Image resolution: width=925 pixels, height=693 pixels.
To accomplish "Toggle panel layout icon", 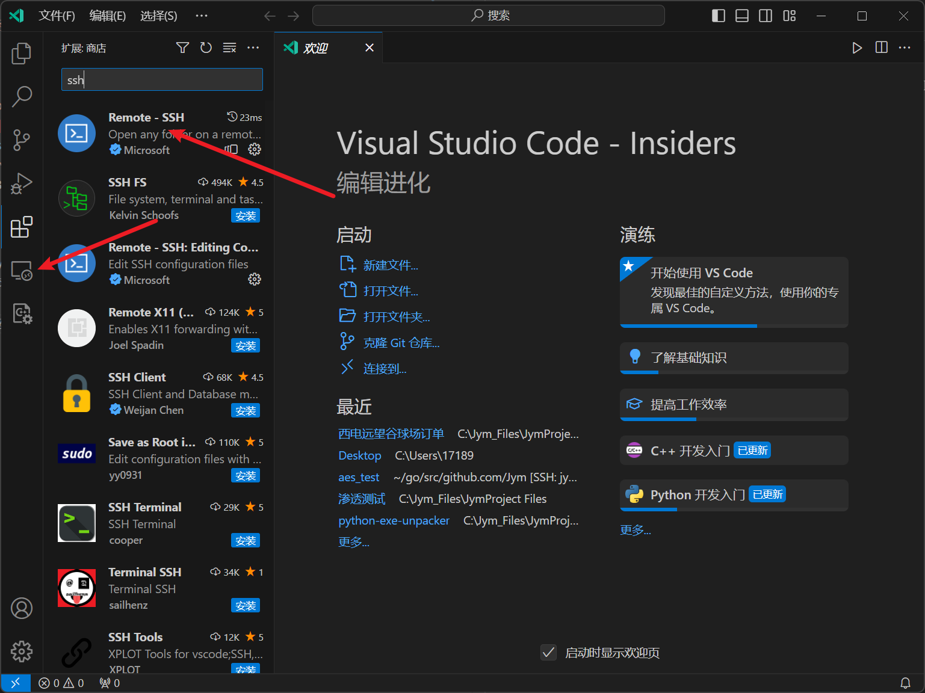I will (x=742, y=16).
